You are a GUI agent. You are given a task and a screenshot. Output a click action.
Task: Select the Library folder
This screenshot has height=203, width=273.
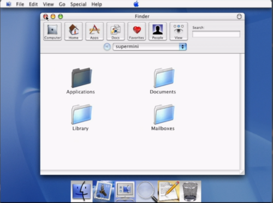(81, 117)
